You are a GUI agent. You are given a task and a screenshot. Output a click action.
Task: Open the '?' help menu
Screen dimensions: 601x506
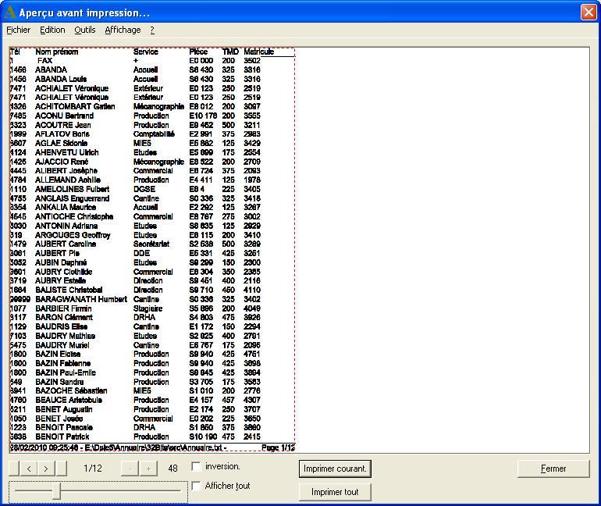point(152,30)
